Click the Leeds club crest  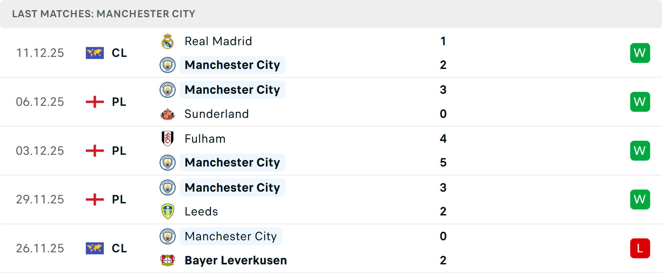168,211
